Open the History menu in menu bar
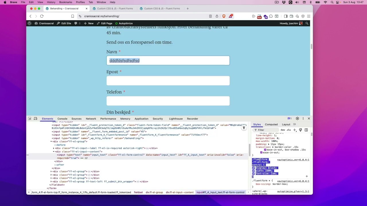This screenshot has height=206, width=367. pos(51,2)
